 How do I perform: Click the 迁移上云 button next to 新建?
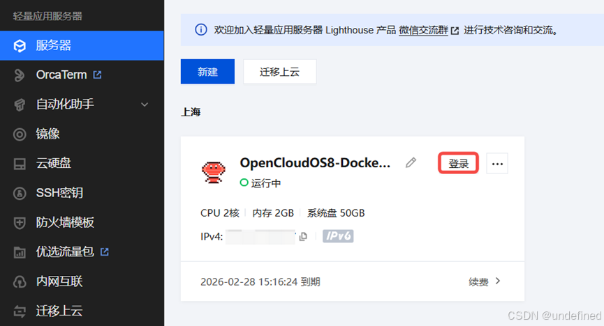click(280, 72)
